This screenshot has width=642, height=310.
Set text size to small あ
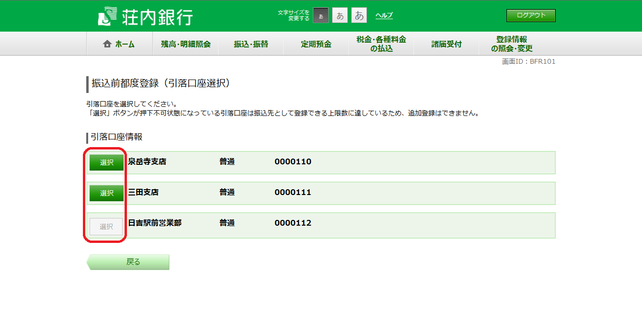tap(321, 16)
